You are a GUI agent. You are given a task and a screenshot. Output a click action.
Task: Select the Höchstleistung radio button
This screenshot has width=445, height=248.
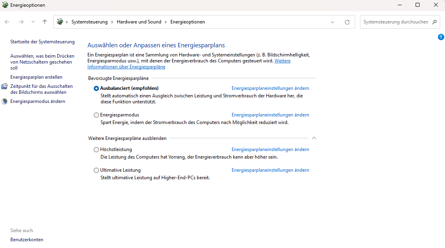point(96,149)
